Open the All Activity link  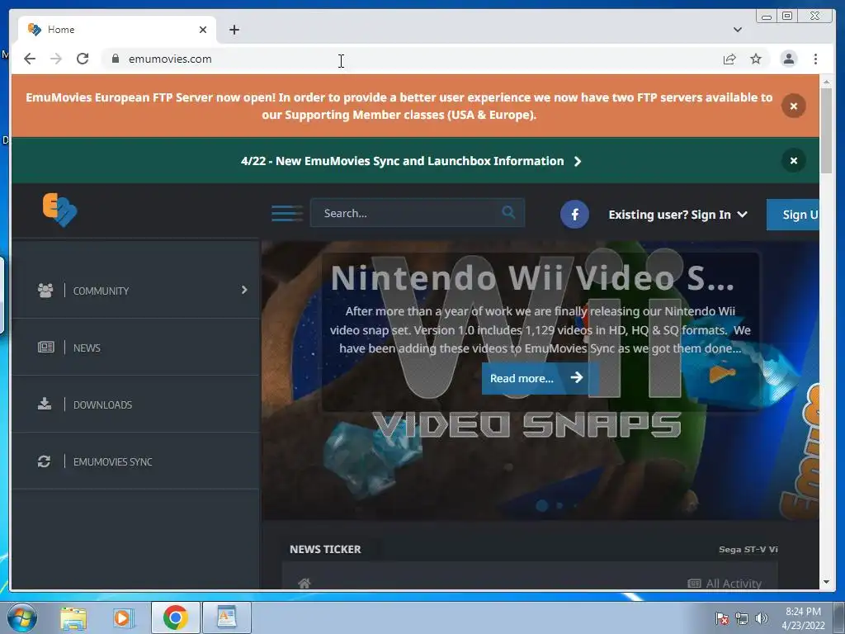pyautogui.click(x=725, y=584)
